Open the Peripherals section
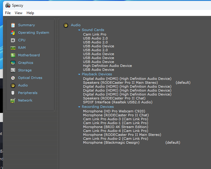 click(28, 93)
